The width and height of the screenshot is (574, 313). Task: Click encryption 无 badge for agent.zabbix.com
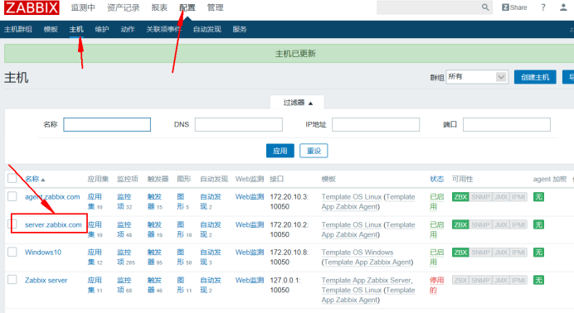(538, 197)
